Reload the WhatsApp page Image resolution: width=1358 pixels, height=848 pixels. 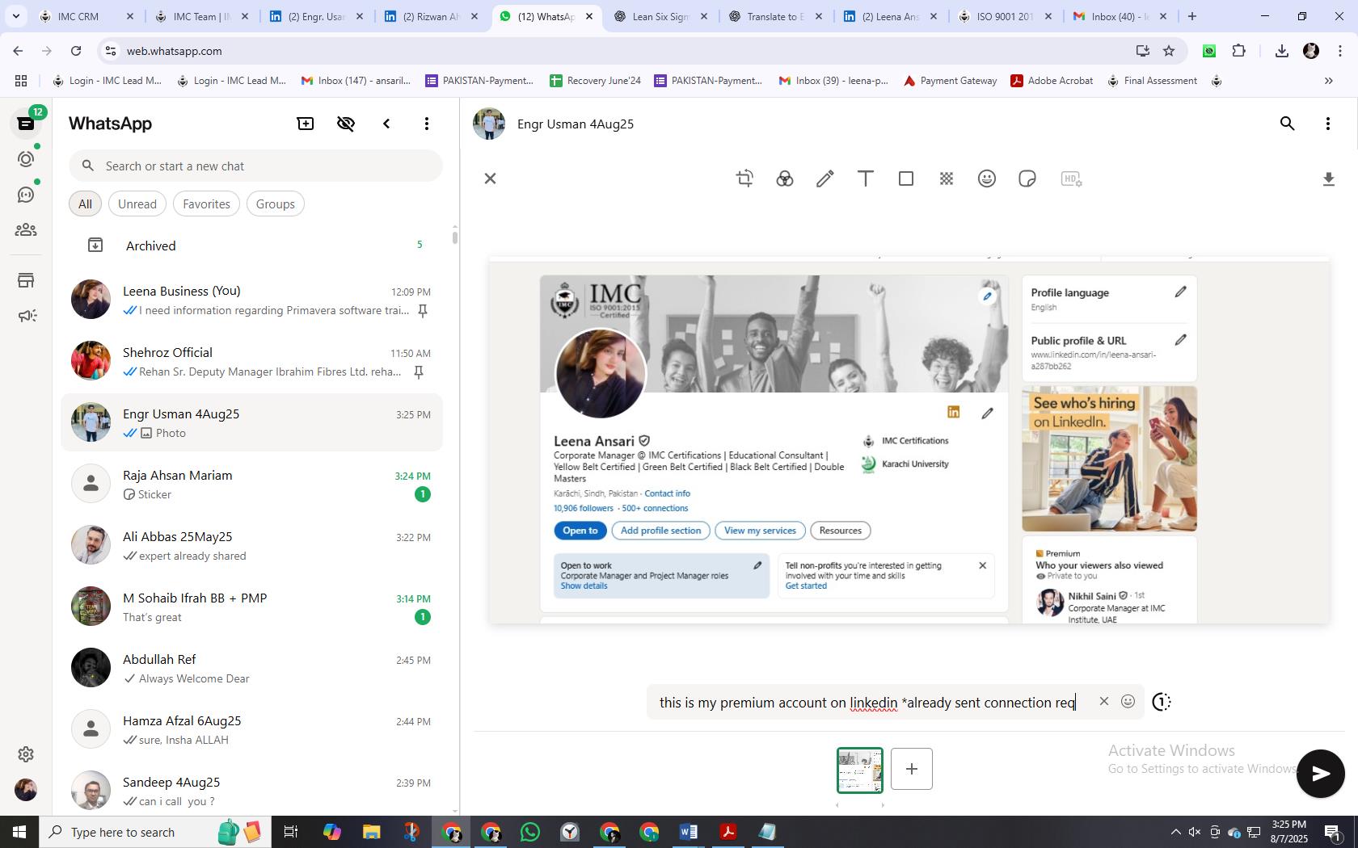[75, 51]
